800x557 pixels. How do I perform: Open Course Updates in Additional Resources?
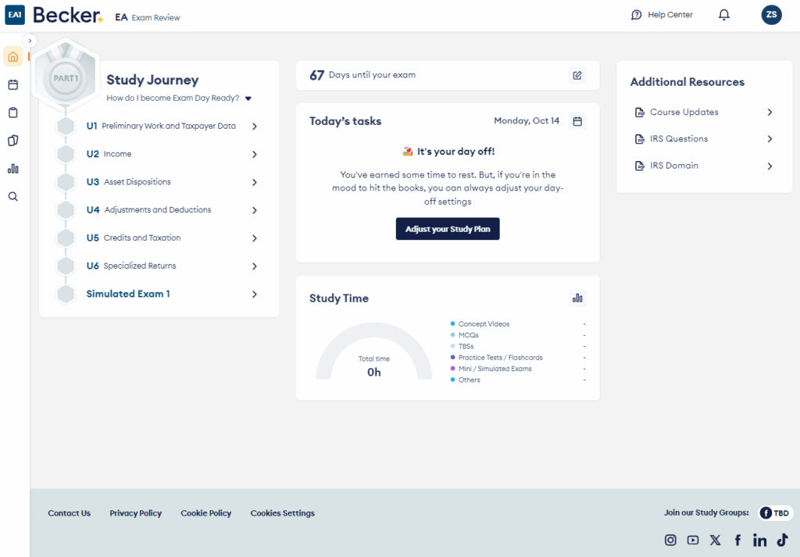684,112
